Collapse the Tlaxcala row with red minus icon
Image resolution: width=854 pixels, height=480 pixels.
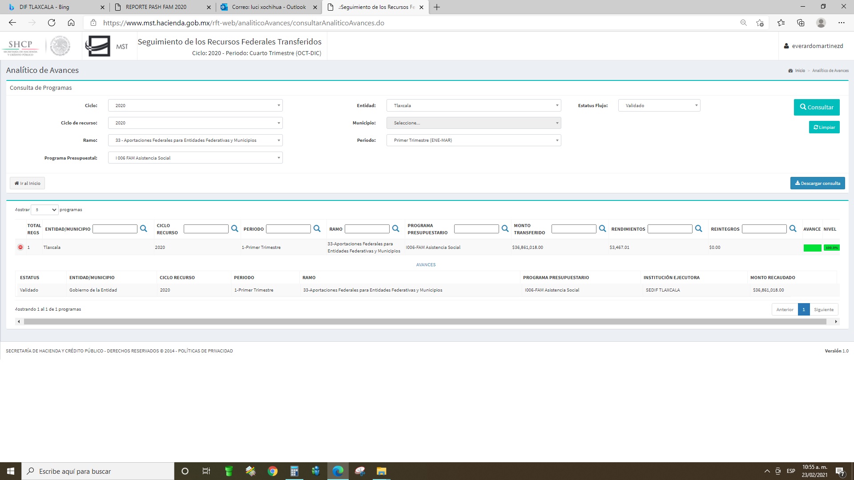pyautogui.click(x=20, y=247)
